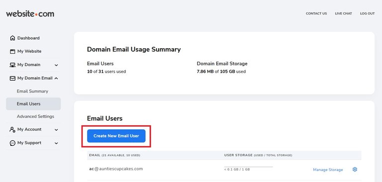The width and height of the screenshot is (382, 182).
Task: Open settings gear for ac@auntiescupcakes.com
Action: pyautogui.click(x=355, y=170)
